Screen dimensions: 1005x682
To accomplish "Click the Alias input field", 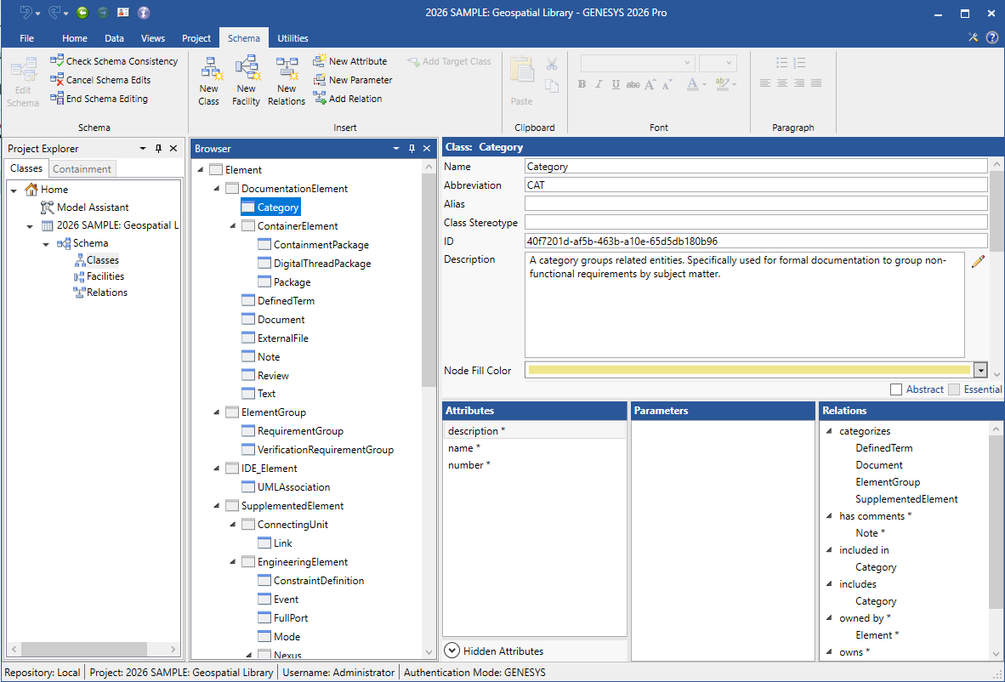I will (x=755, y=204).
